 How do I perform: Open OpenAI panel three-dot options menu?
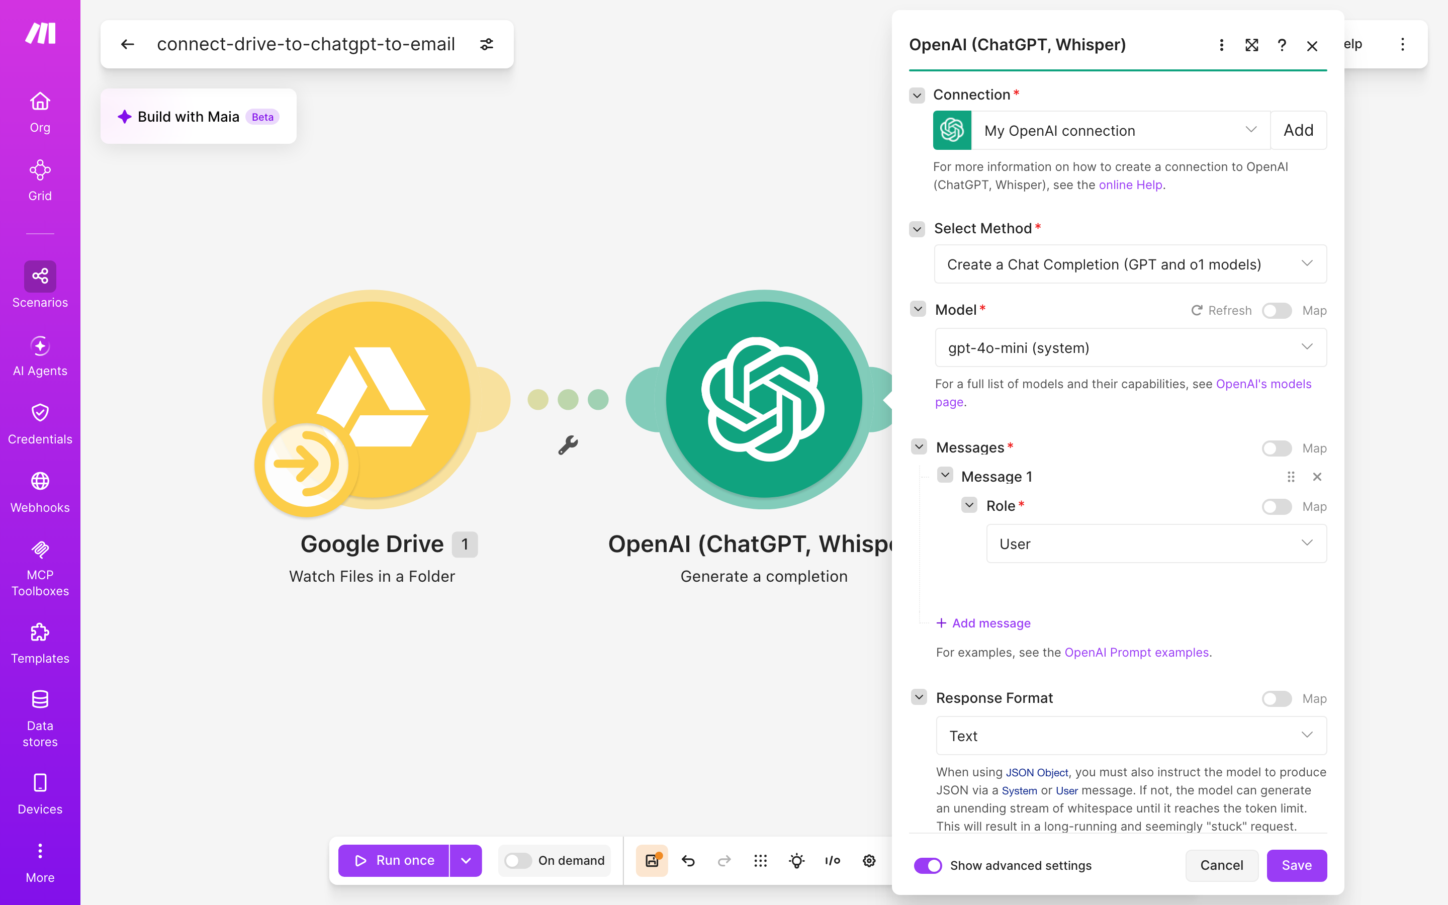click(x=1221, y=45)
